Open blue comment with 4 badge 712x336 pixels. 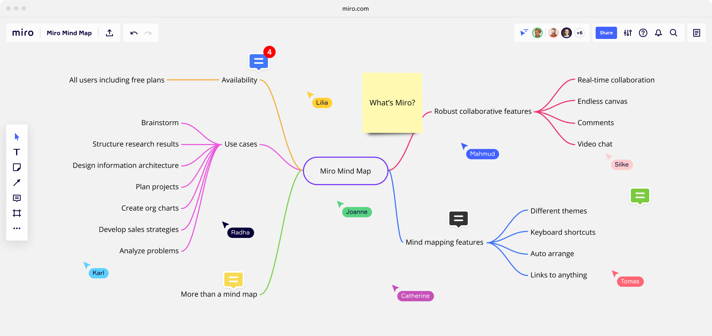(259, 61)
